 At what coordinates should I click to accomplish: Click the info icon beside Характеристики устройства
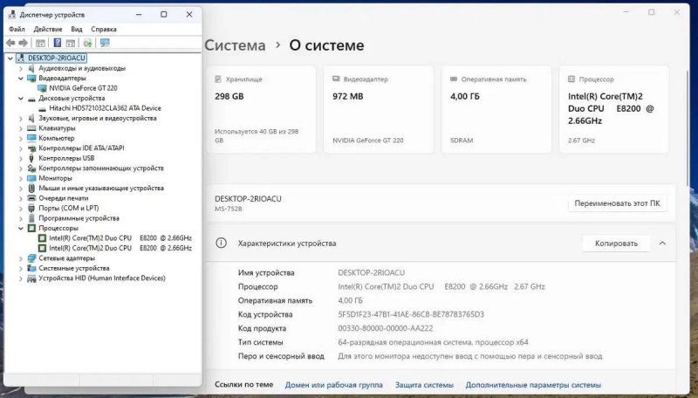[222, 243]
